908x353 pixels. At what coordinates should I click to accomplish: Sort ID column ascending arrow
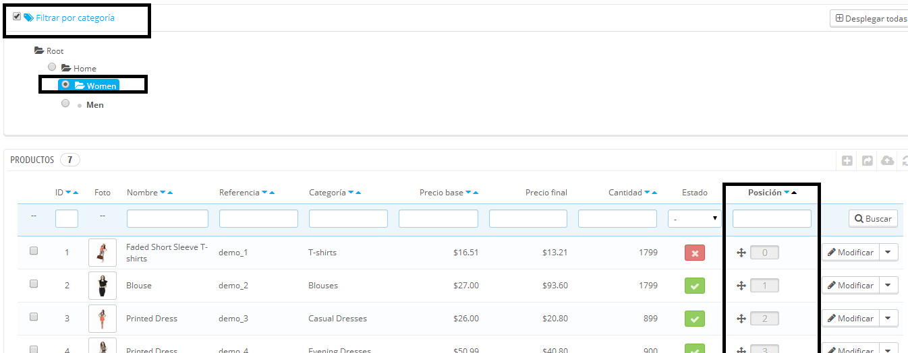tap(76, 193)
